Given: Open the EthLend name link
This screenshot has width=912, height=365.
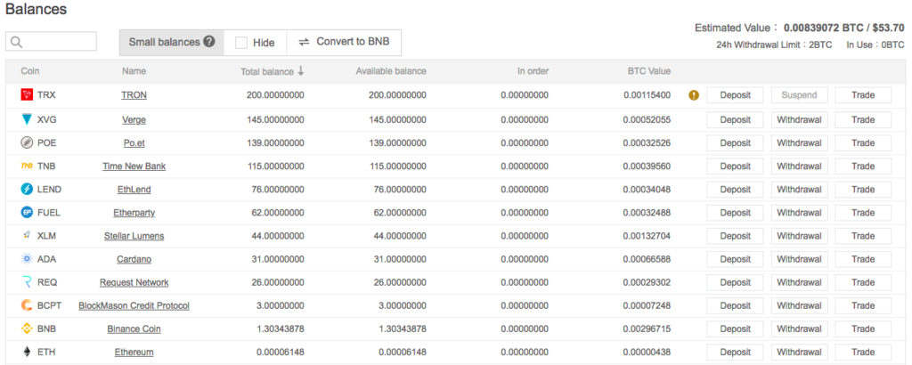Looking at the screenshot, I should pyautogui.click(x=134, y=190).
